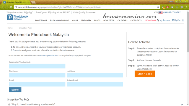Follow the 'entered upon checkout' link

(x=49, y=56)
